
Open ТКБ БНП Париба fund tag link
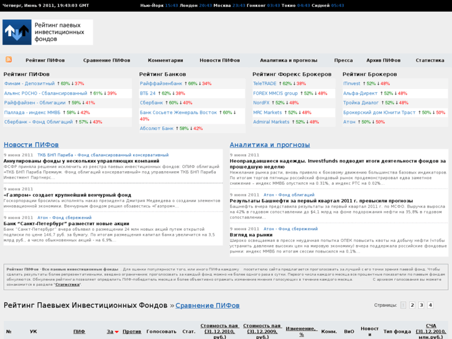[x=103, y=155]
